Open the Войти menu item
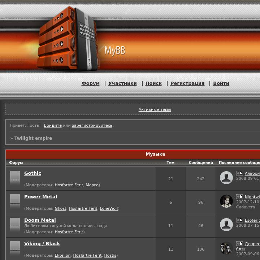Screen dimensions: 260x260 pyautogui.click(x=221, y=83)
